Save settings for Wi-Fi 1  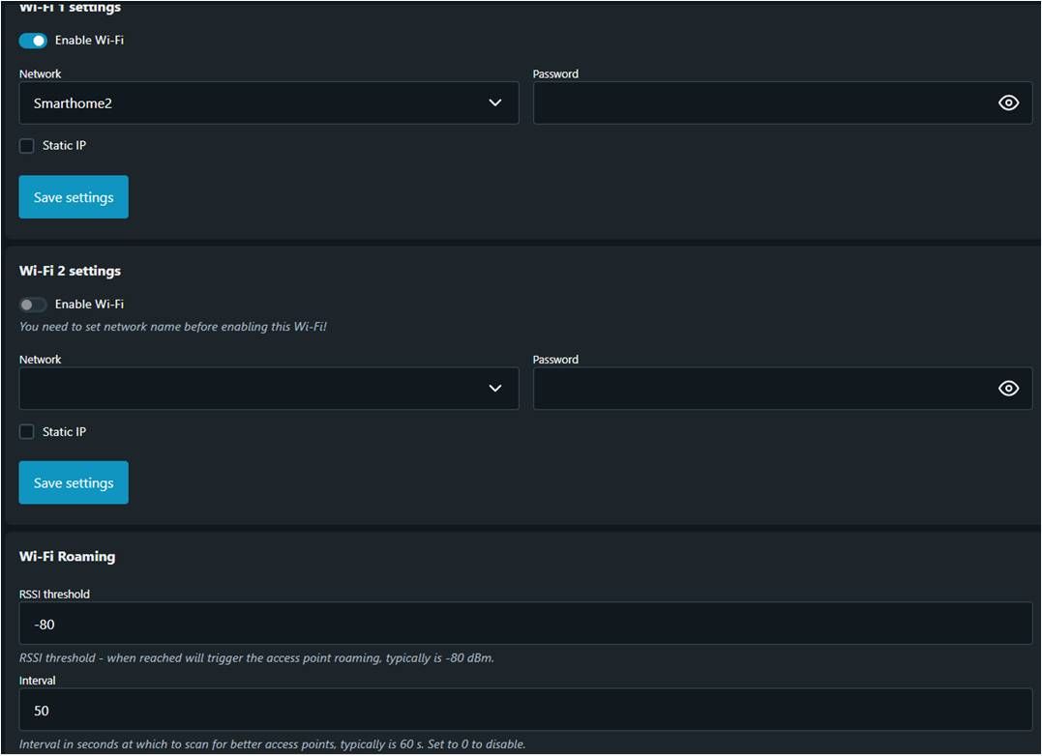pyautogui.click(x=74, y=197)
